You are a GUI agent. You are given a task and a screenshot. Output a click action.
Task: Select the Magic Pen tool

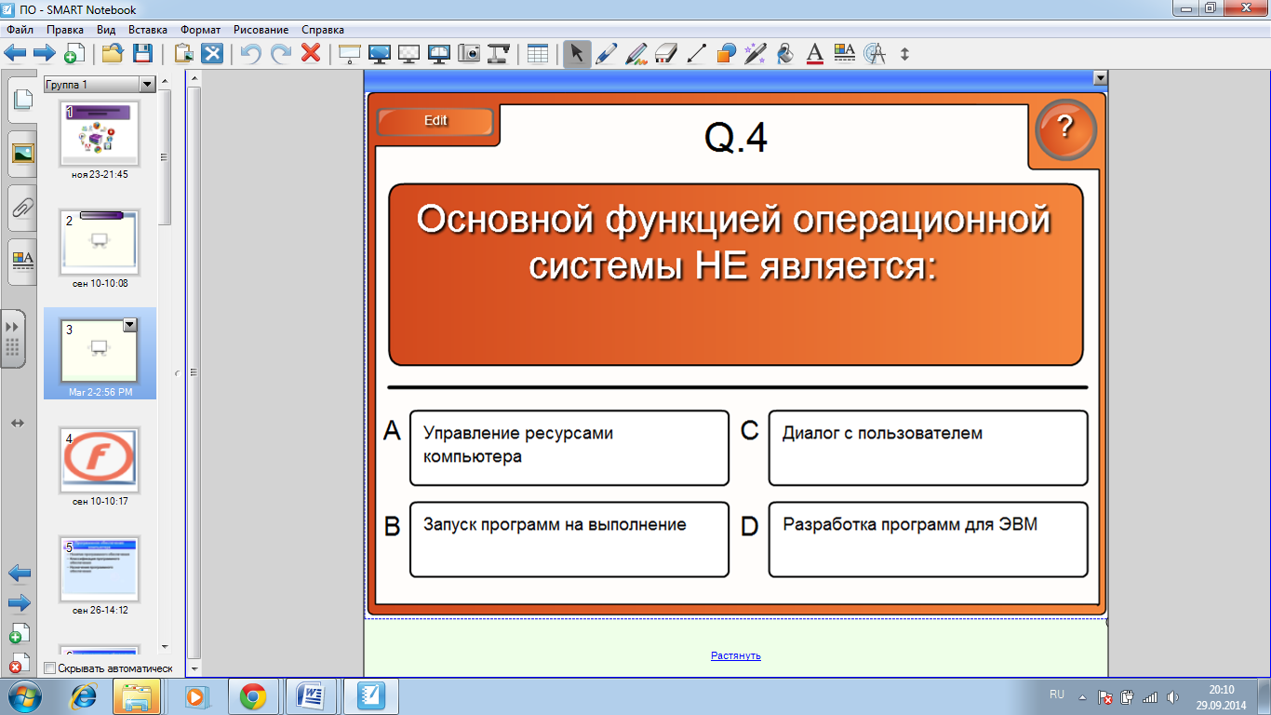point(756,53)
